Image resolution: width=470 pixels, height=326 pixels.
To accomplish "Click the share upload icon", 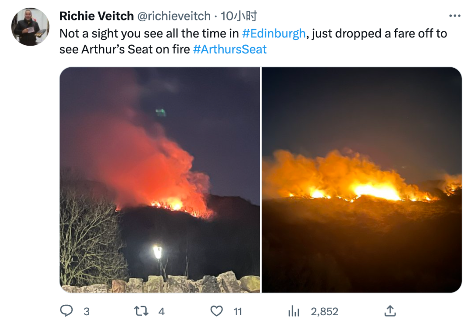I will [390, 311].
